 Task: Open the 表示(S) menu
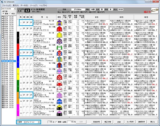tap(16, 5)
